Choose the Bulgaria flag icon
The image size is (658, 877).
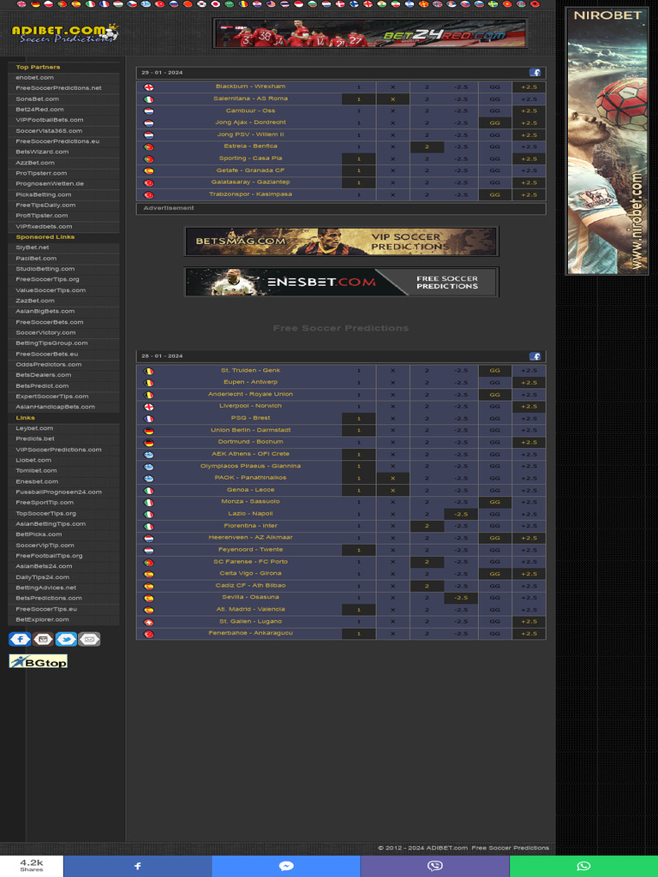(x=312, y=4)
